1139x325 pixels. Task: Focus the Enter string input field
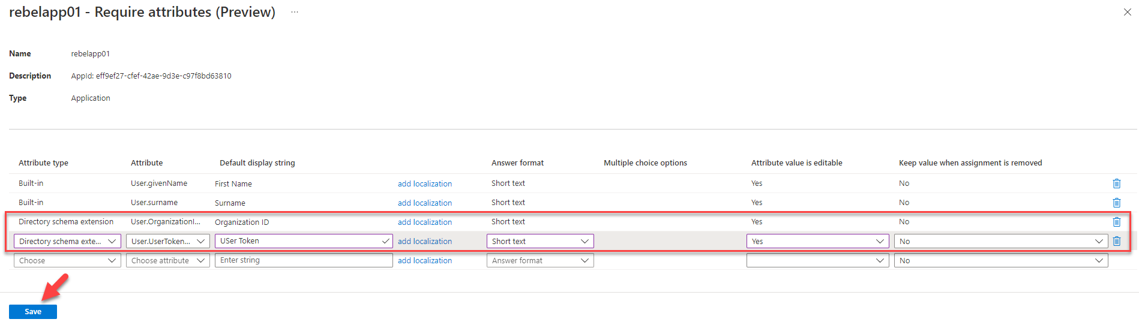pyautogui.click(x=304, y=260)
